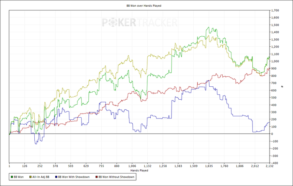Click the y-axis label 500
Image resolution: width=293 pixels, height=186 pixels.
pos(274,98)
